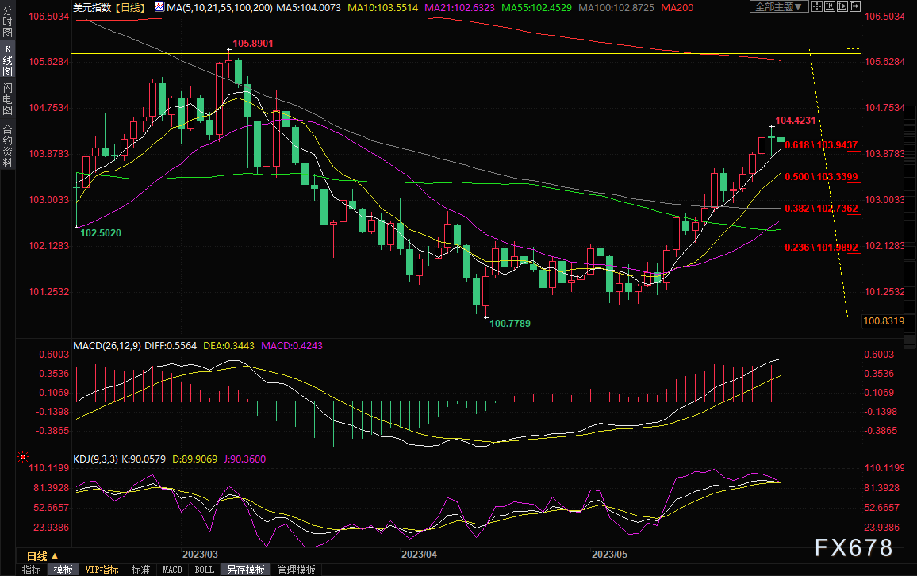Open the VIP指标 tab

[x=102, y=570]
